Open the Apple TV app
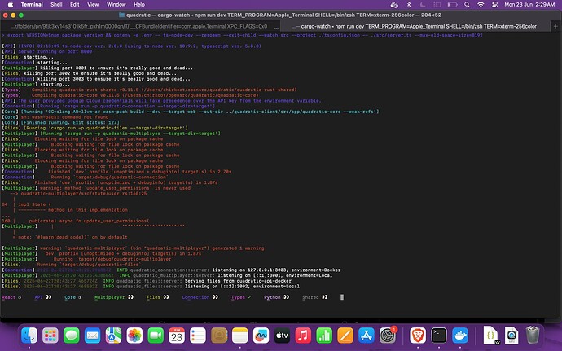562x351 pixels. 282,336
